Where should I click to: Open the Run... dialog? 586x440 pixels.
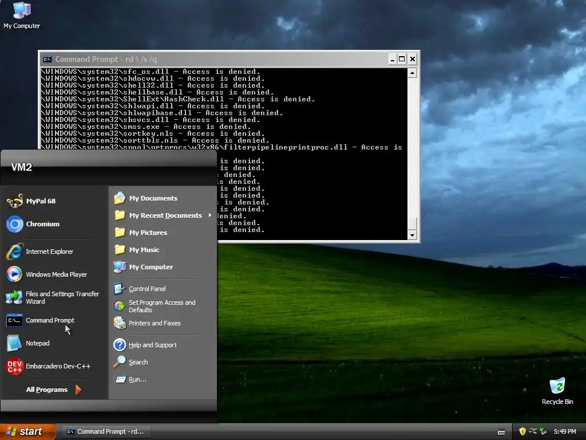click(130, 379)
